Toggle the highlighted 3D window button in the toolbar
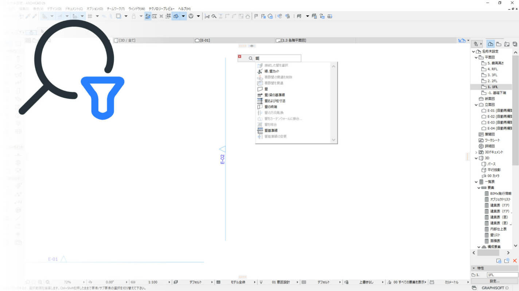Viewport: 519px width, 291px height. pos(176,16)
